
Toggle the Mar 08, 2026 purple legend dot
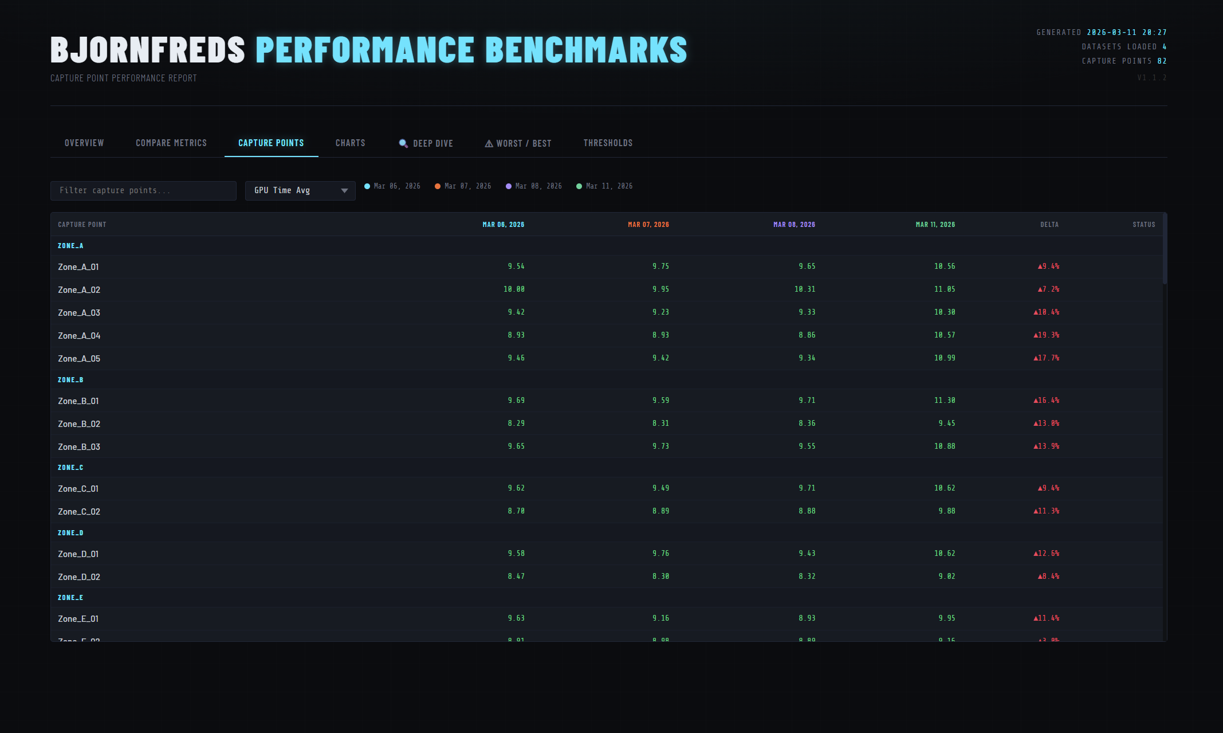509,186
